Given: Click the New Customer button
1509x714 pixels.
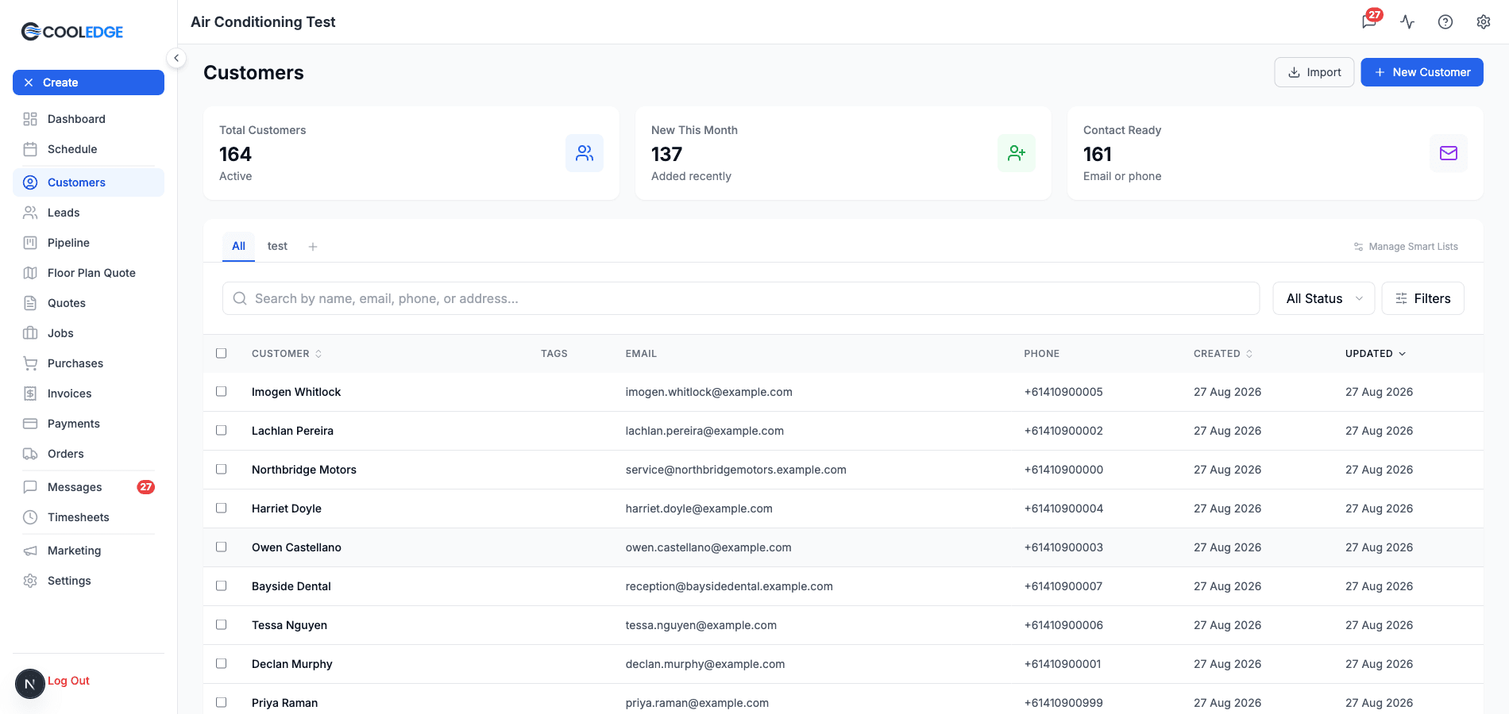Looking at the screenshot, I should (1422, 72).
